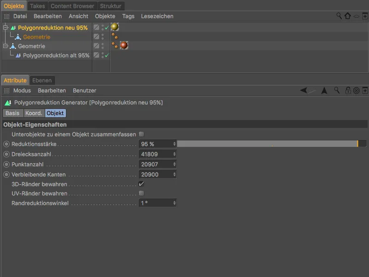Toggle layer box for Polygonreduktion alt 95%
Image resolution: width=369 pixels, height=277 pixels.
click(96, 55)
